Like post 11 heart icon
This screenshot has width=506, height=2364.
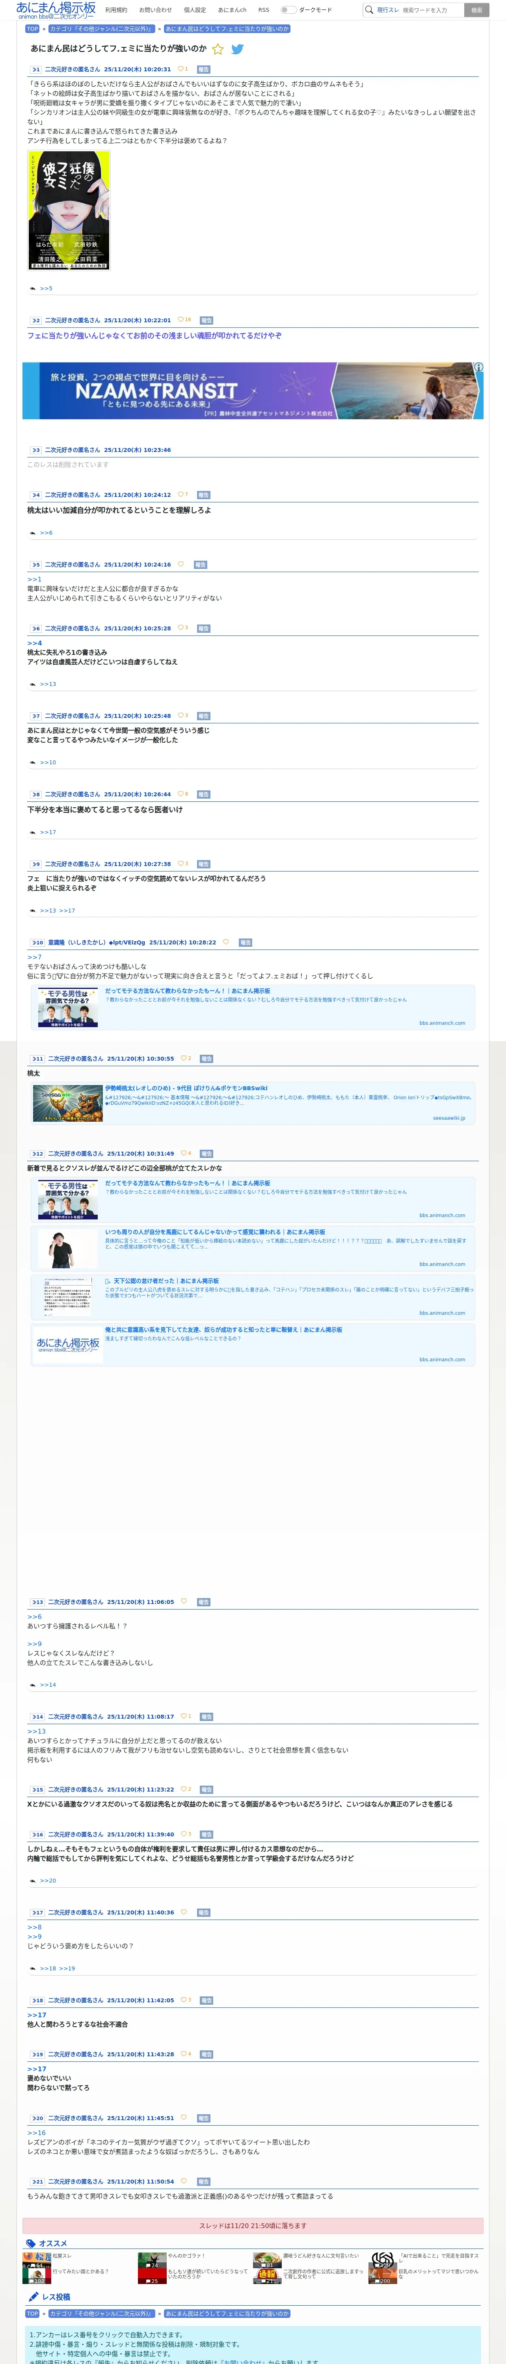point(184,1059)
